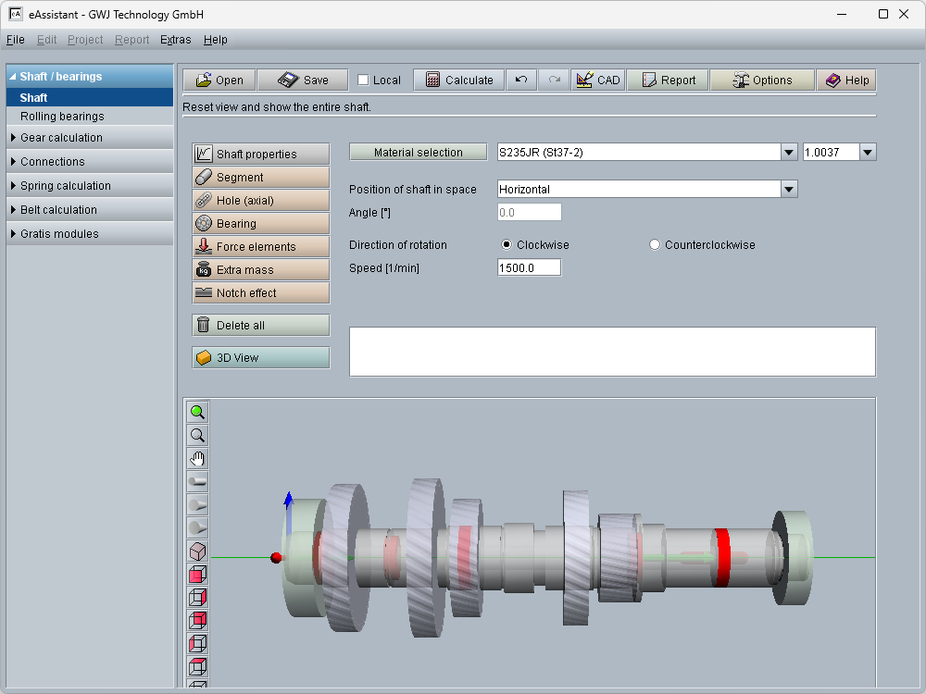Open Position of shaft Horizontal dropdown

click(788, 190)
